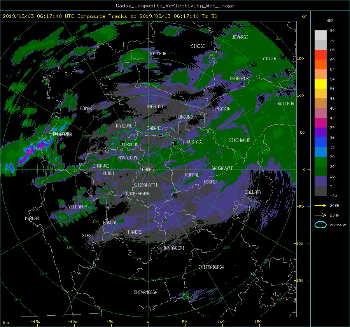Click the GOKAK city label
350x327 pixels.
click(86, 108)
